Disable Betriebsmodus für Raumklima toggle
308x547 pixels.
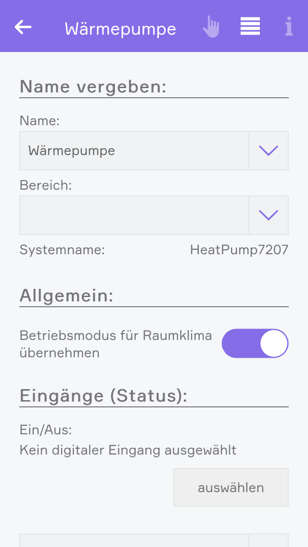pyautogui.click(x=255, y=343)
